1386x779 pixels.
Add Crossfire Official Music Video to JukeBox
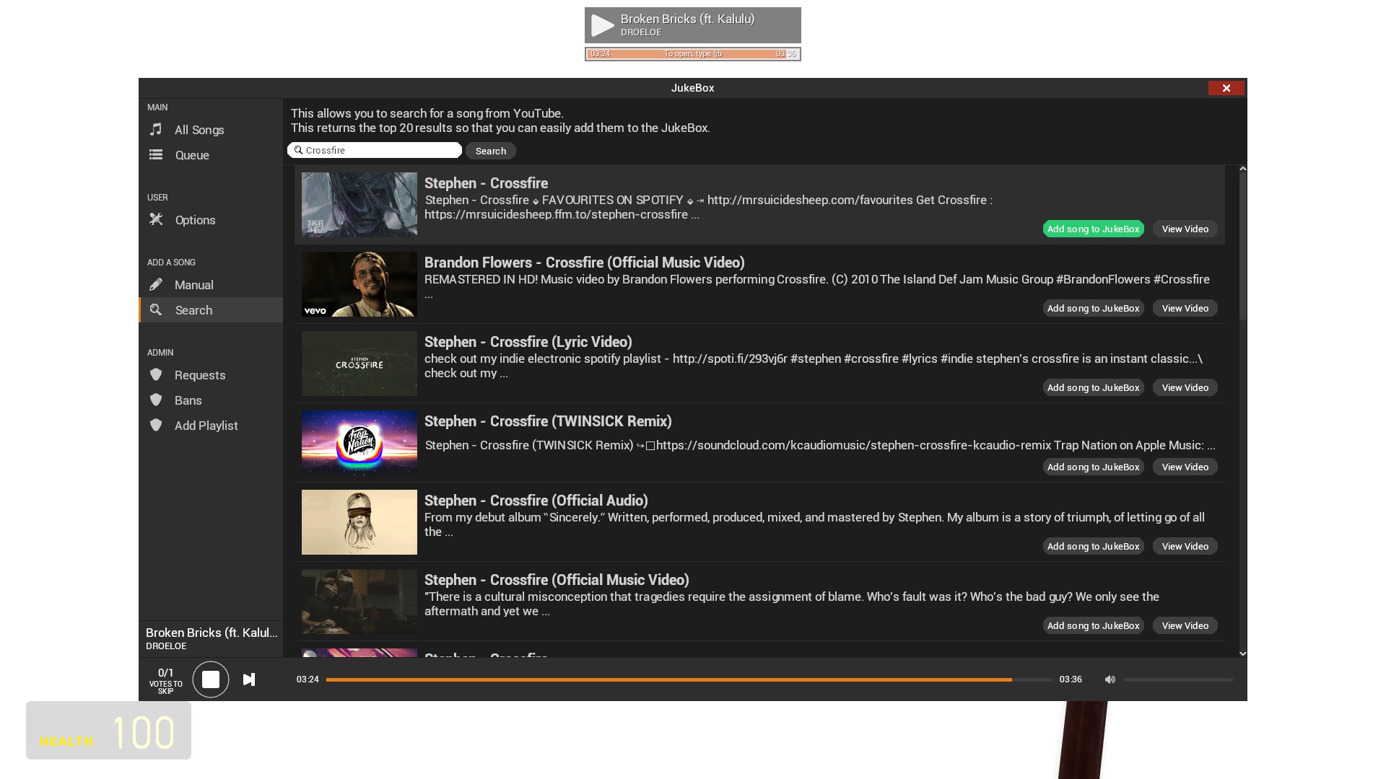tap(1093, 625)
